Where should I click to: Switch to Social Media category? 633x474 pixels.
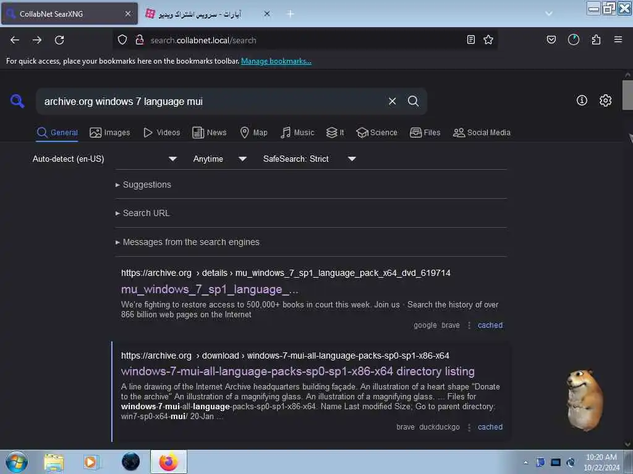(482, 133)
